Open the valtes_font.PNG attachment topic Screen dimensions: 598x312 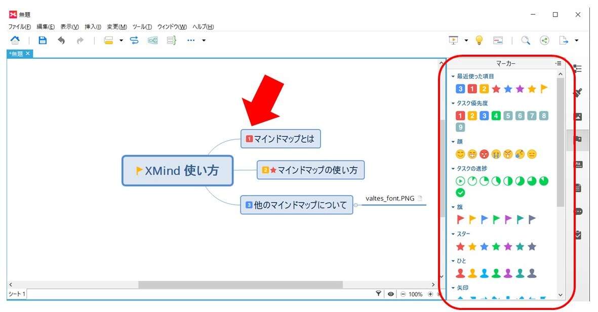coord(390,199)
